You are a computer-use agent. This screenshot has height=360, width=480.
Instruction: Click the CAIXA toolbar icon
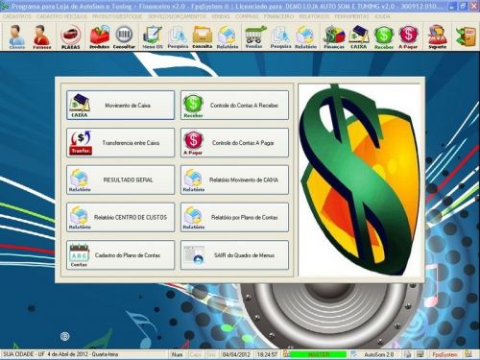[x=358, y=36]
